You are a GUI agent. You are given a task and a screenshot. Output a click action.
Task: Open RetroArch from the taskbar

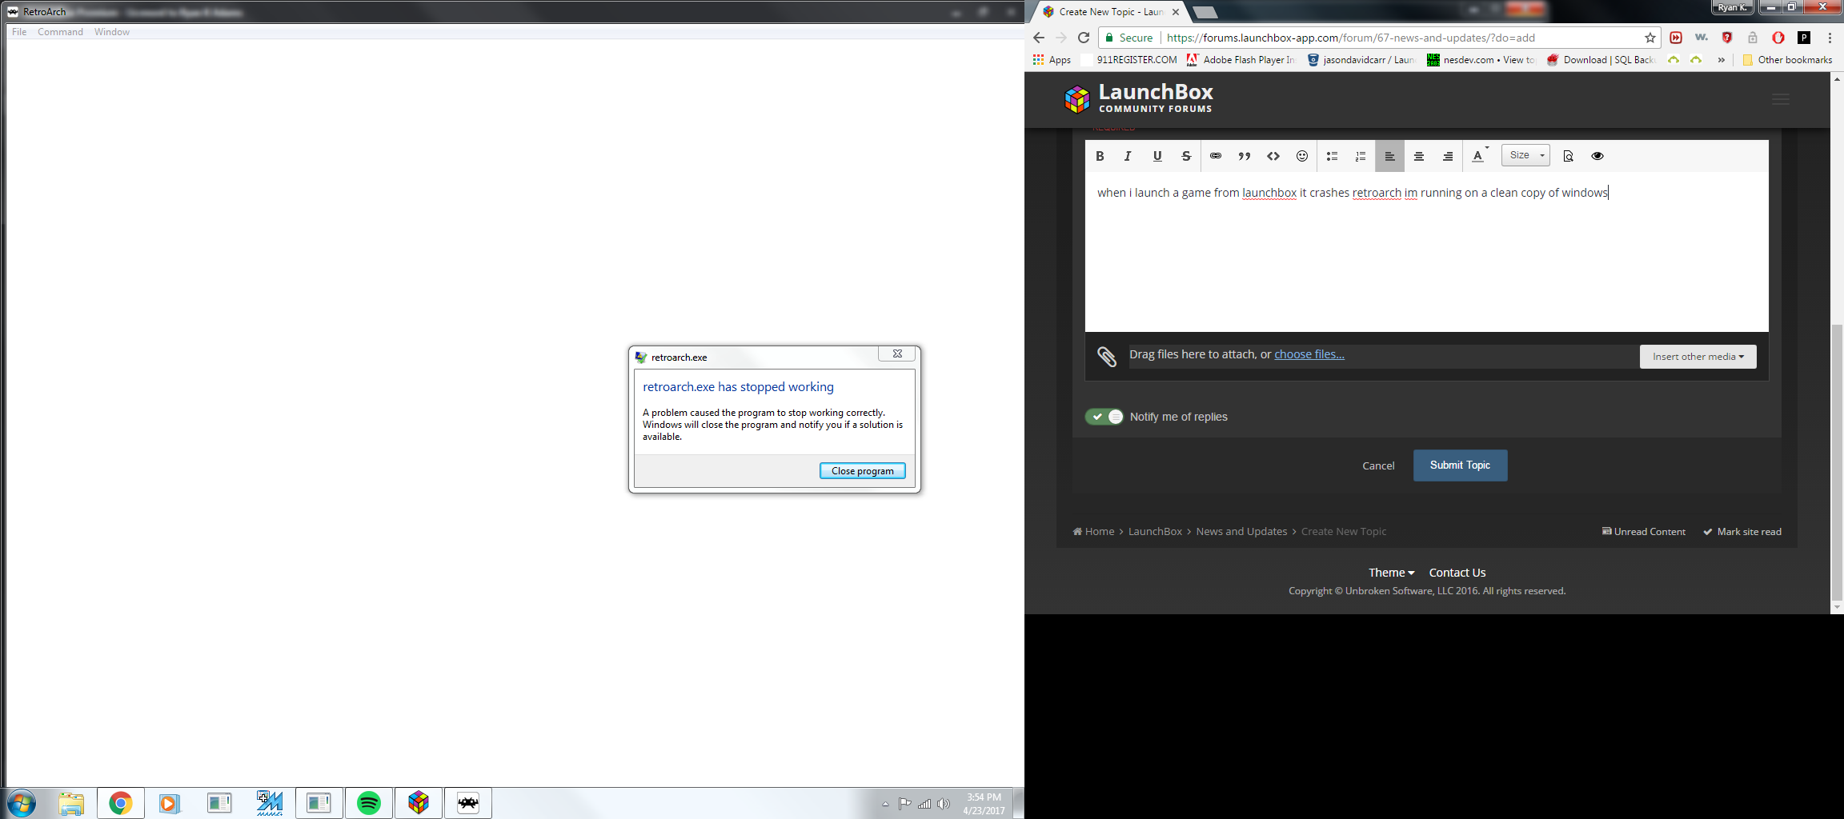468,803
